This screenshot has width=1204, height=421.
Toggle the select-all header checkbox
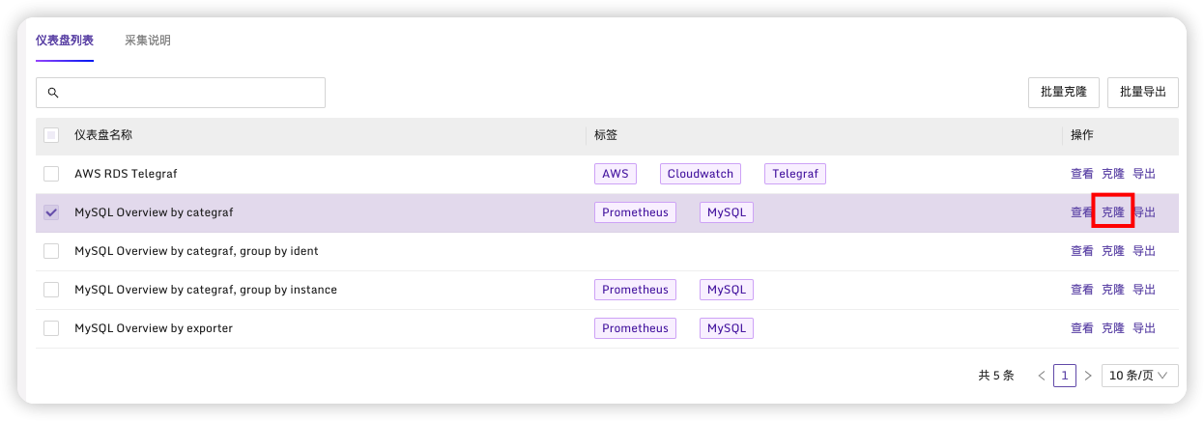click(51, 135)
